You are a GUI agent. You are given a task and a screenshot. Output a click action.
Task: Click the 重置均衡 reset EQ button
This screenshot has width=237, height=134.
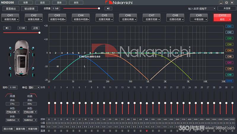coord(20,129)
